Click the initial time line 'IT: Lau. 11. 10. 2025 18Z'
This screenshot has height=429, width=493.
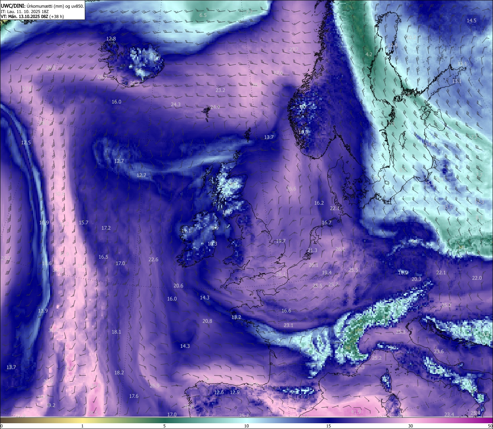[x=25, y=12]
